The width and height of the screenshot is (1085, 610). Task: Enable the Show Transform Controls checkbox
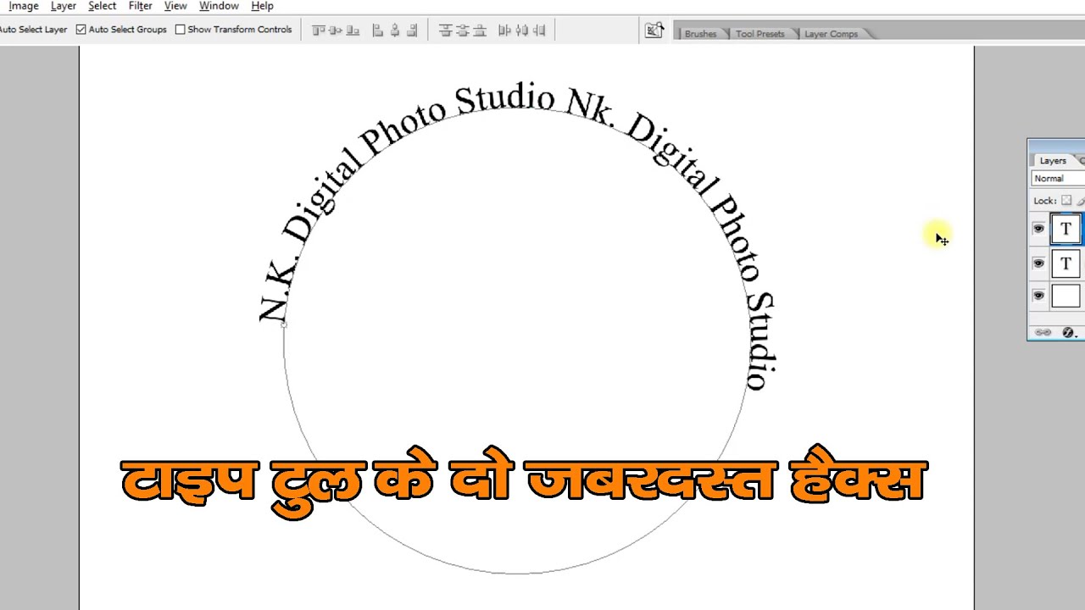pyautogui.click(x=180, y=30)
